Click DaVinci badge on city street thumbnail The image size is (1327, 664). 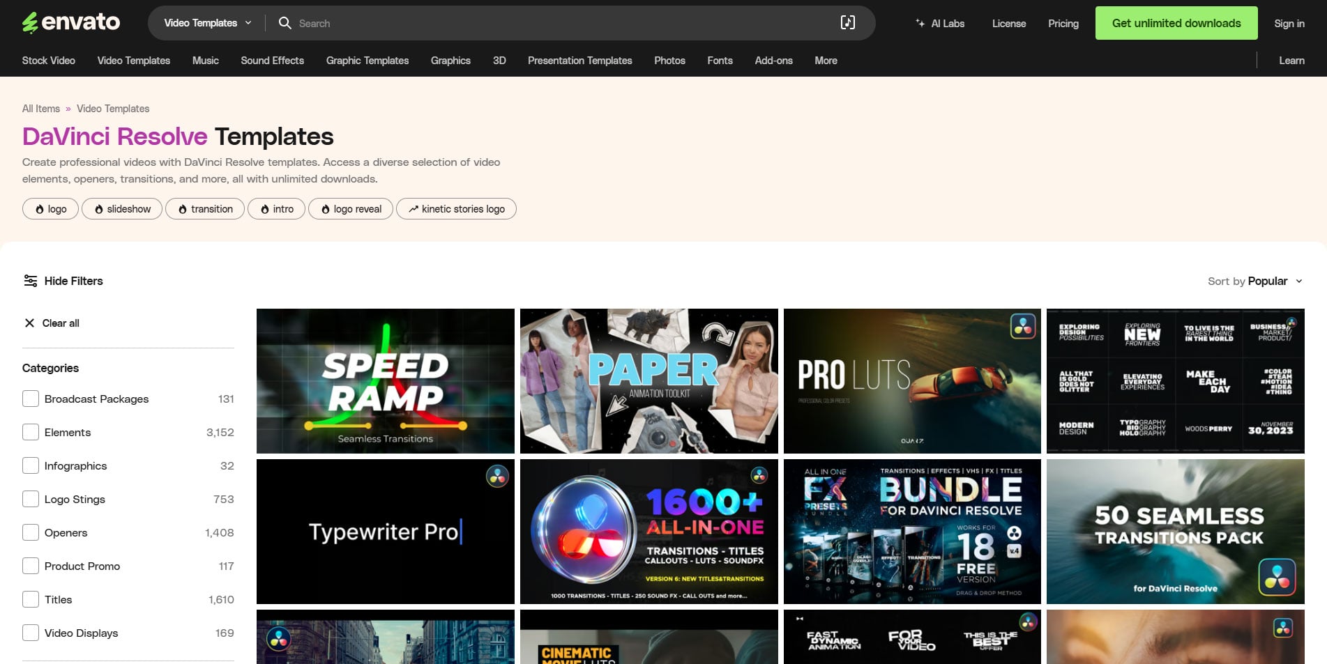(x=278, y=638)
